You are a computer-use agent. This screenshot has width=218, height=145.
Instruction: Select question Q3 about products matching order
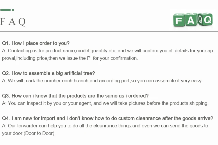click(75, 96)
